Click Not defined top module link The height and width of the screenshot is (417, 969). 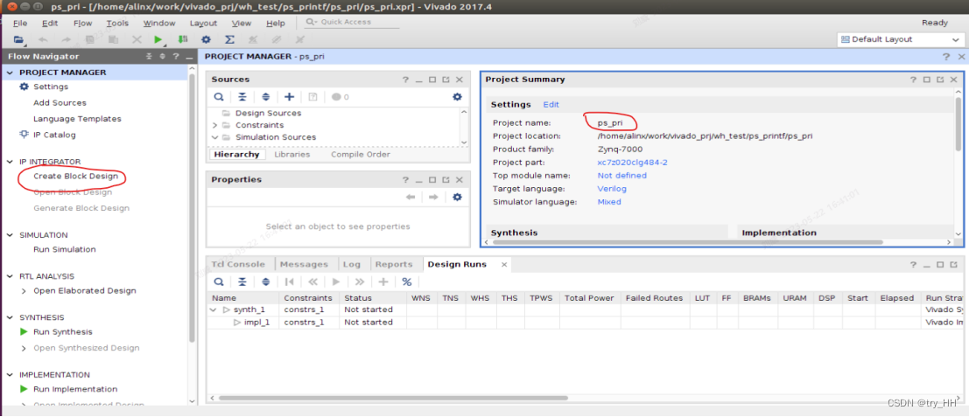pyautogui.click(x=622, y=175)
